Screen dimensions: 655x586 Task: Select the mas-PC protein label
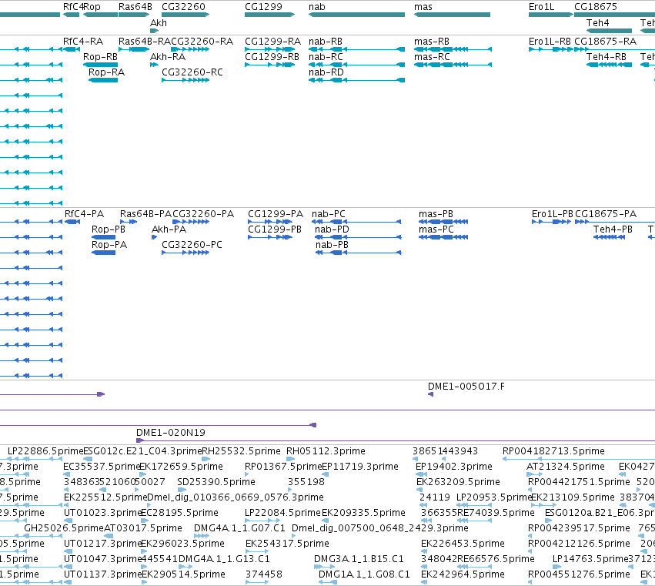pos(436,229)
